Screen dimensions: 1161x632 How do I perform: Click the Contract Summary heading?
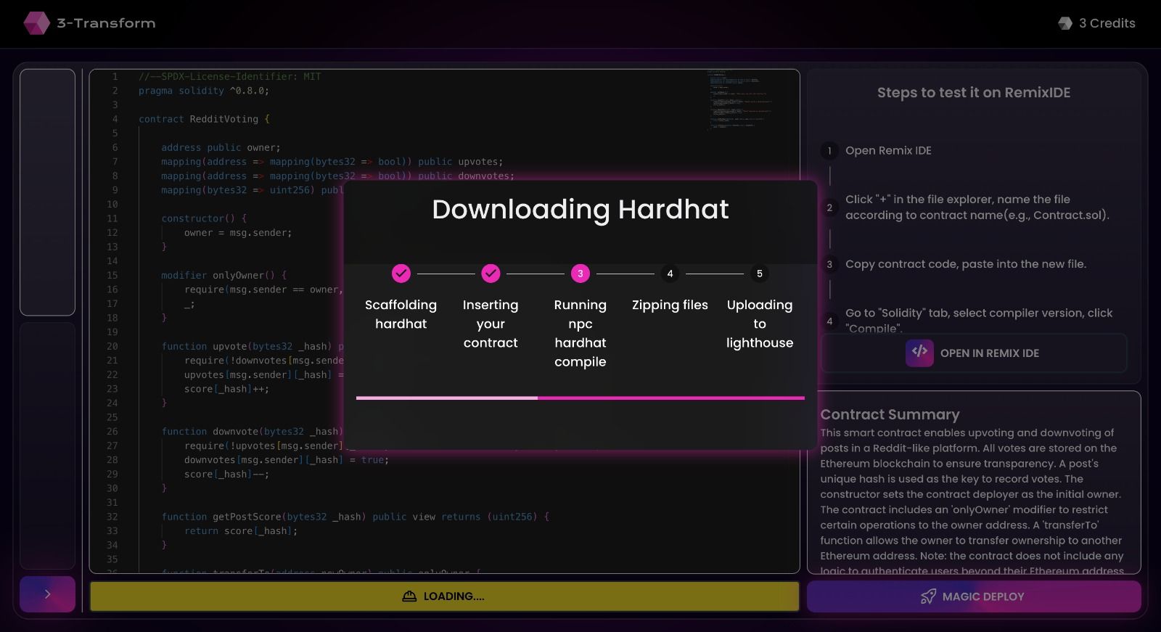click(x=890, y=414)
